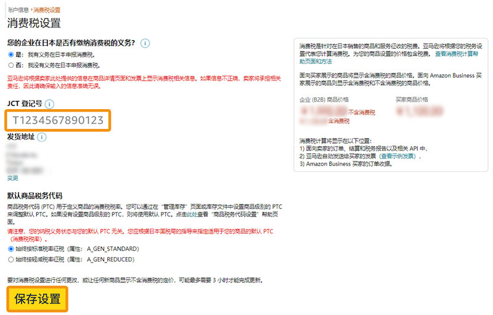Open the info icon next to JCT 登记号
493x315 pixels.
pos(49,105)
